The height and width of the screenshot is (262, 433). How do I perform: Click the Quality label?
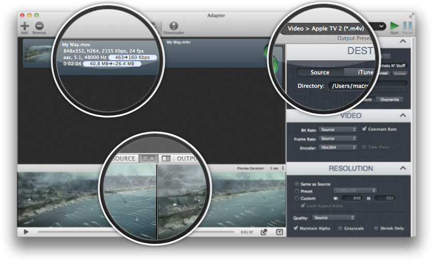point(301,218)
